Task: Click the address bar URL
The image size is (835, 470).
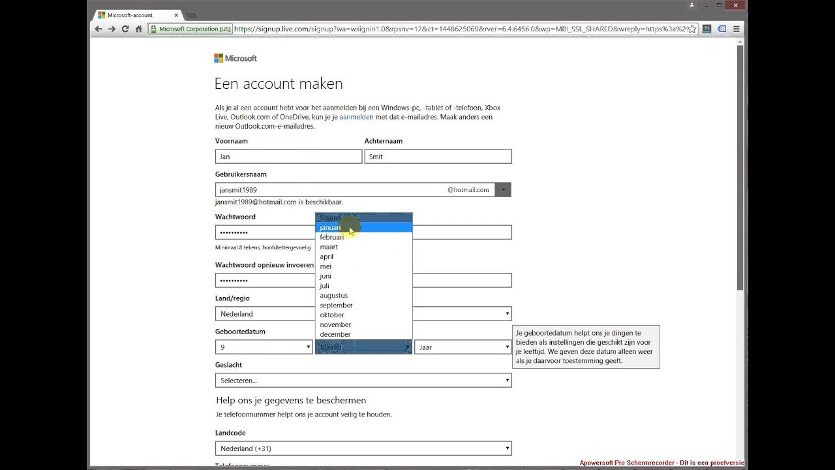Action: (x=460, y=29)
